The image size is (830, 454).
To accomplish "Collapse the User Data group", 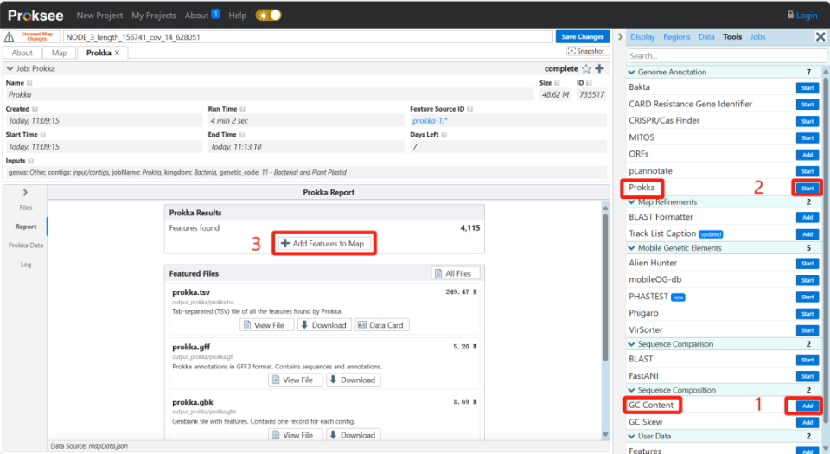I will coord(631,437).
